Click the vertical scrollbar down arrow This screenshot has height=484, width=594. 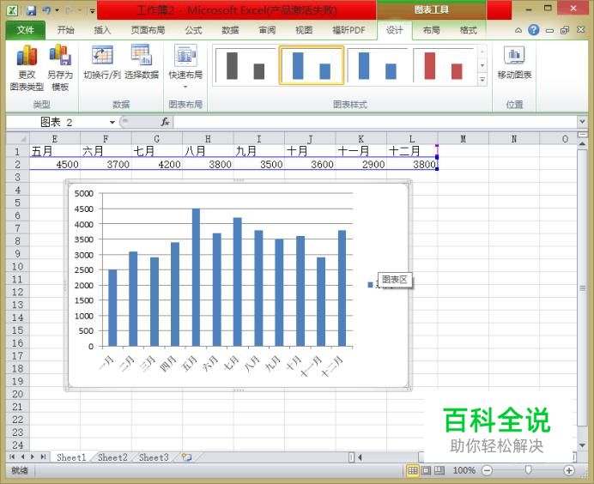point(582,445)
